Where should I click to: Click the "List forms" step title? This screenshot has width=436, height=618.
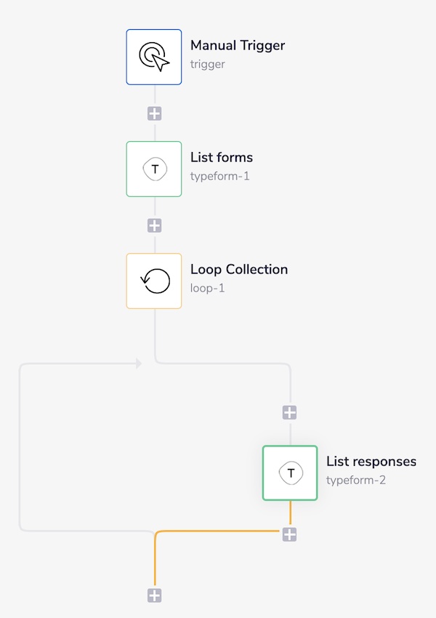click(222, 158)
